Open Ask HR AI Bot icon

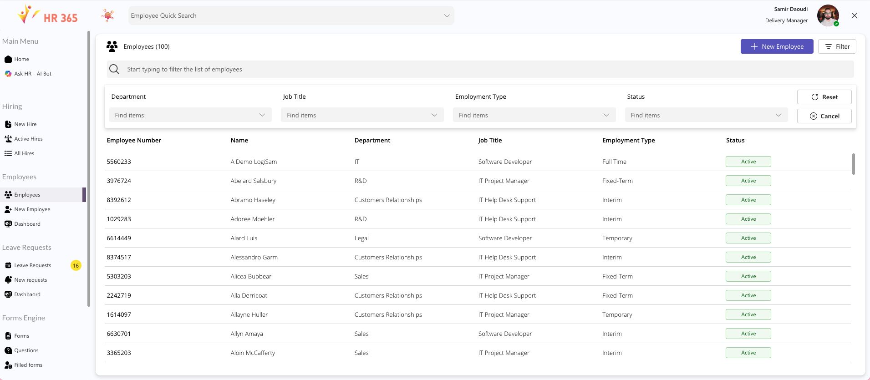click(x=8, y=74)
